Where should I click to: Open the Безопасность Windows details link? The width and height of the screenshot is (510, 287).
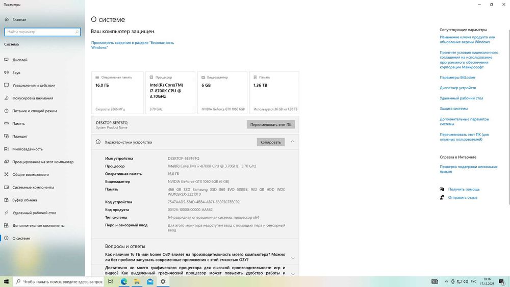coord(133,45)
